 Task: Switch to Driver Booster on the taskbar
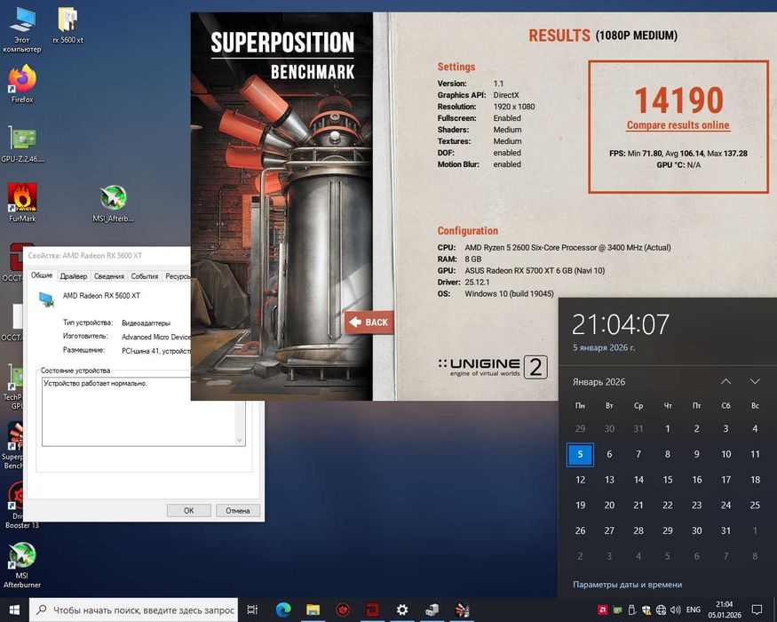point(343,610)
